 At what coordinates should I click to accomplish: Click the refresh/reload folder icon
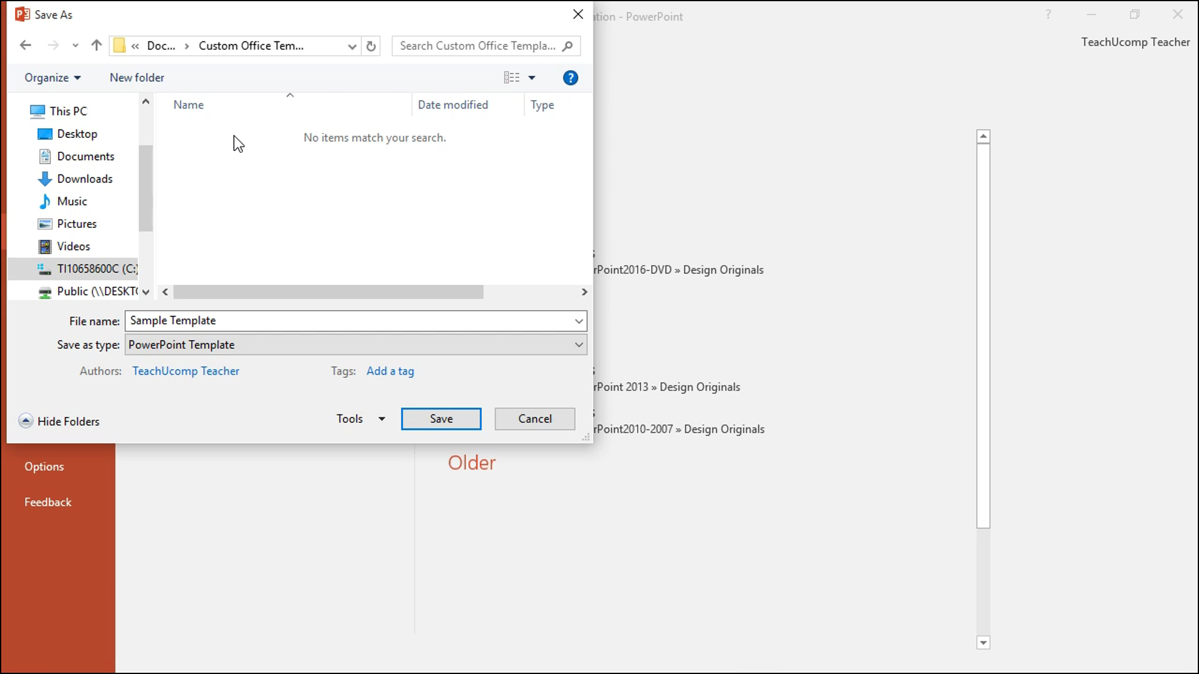pyautogui.click(x=370, y=46)
